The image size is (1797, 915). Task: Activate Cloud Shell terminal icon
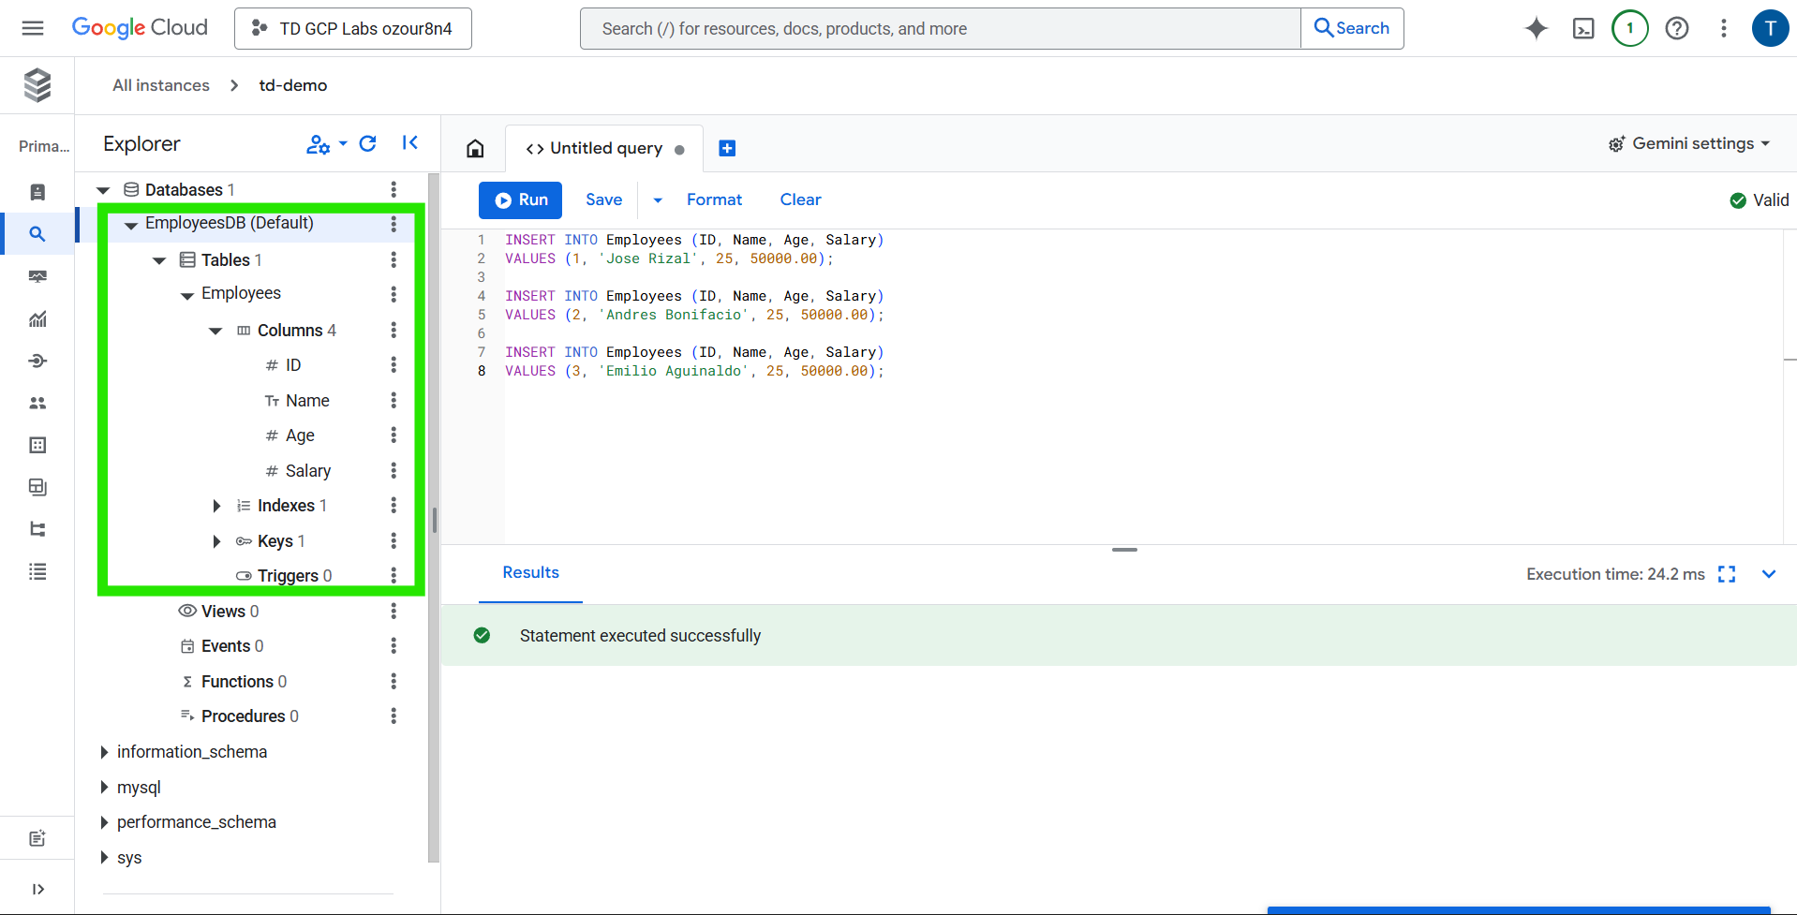tap(1582, 28)
